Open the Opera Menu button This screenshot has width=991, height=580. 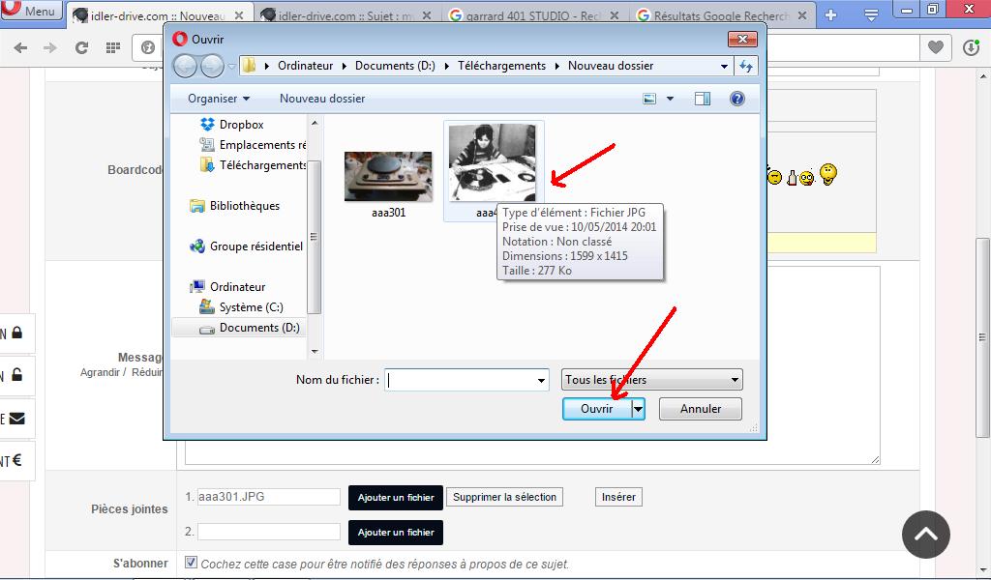pos(31,12)
